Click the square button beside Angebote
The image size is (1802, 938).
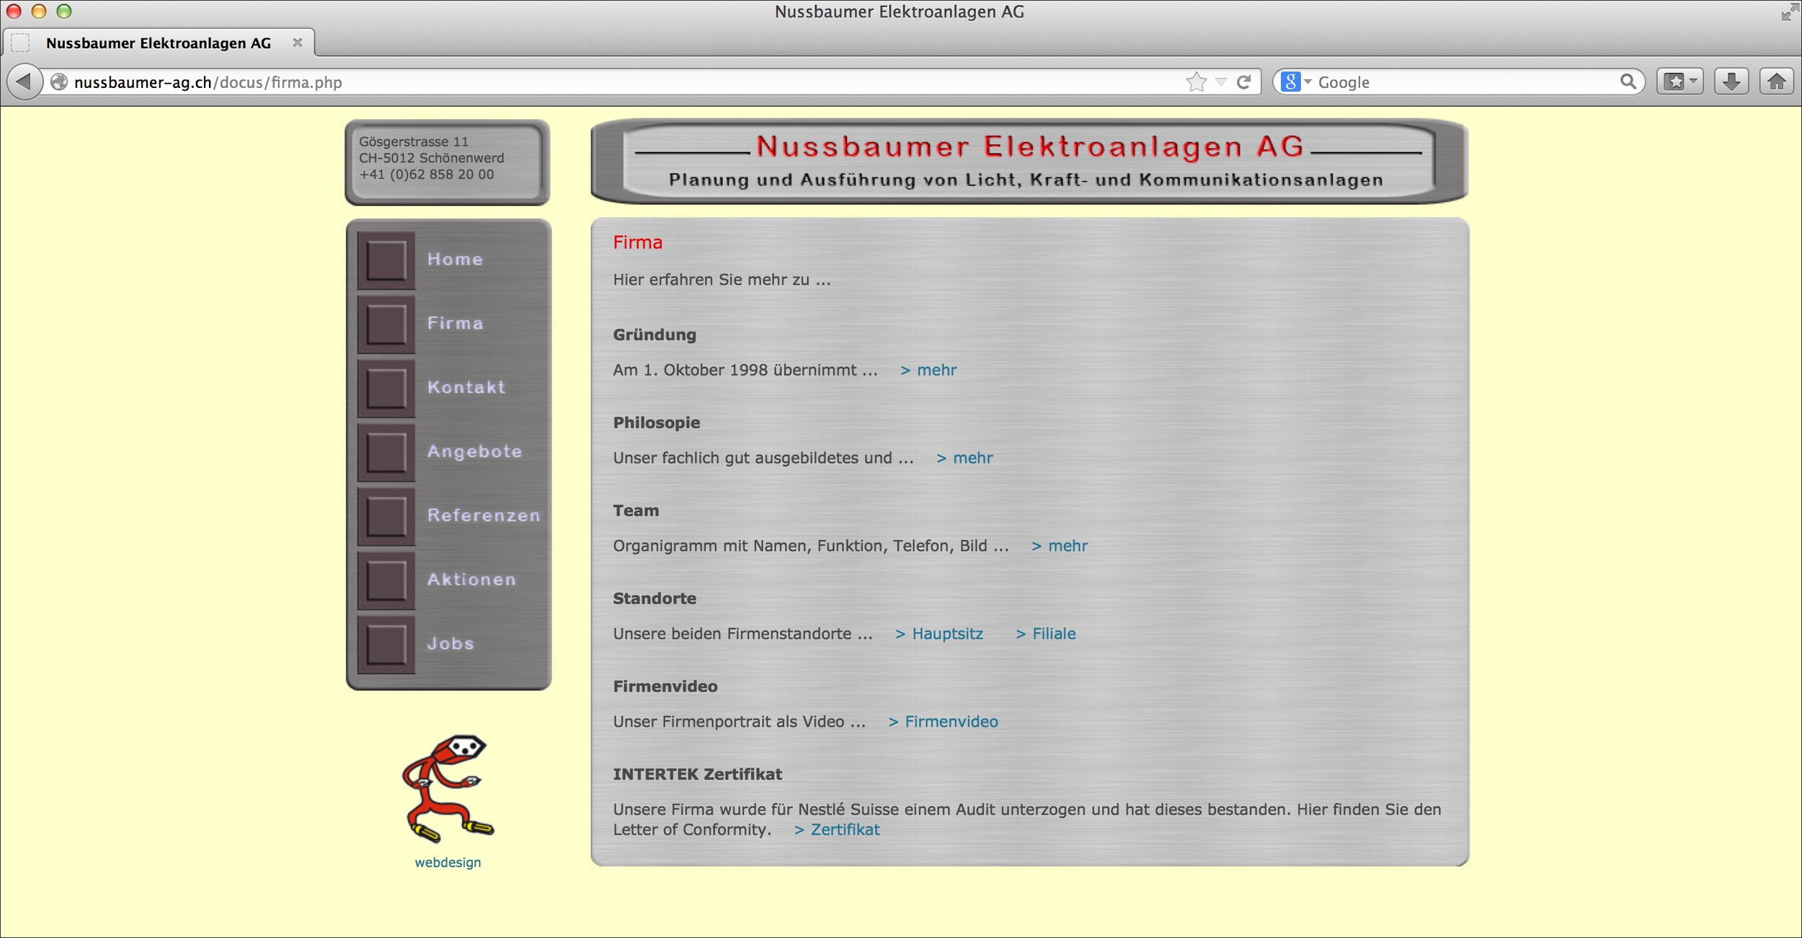[x=386, y=453]
